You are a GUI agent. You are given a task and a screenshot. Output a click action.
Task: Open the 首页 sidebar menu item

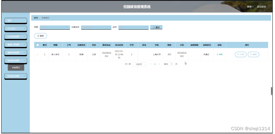pyautogui.click(x=16, y=20)
